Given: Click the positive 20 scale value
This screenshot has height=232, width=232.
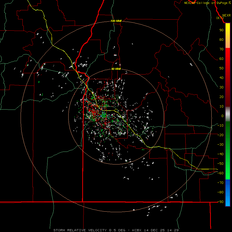Looking at the screenshot, I should (221, 97).
